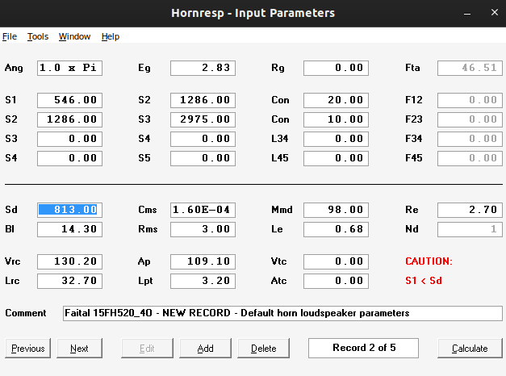The height and width of the screenshot is (376, 506).
Task: Minimize the Hornresp window
Action: click(467, 13)
